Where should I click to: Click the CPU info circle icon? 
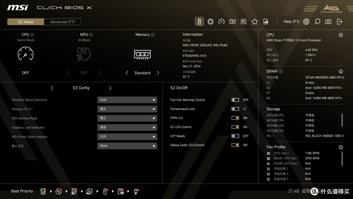coord(32,35)
